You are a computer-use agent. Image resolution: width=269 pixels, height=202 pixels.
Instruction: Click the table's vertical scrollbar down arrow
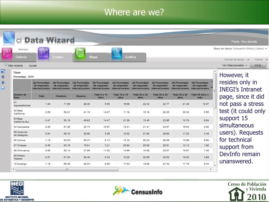click(x=215, y=165)
